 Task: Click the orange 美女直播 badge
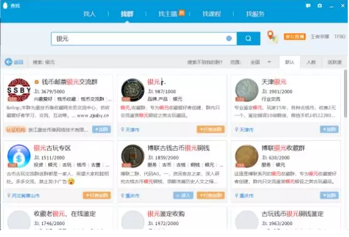click(294, 36)
